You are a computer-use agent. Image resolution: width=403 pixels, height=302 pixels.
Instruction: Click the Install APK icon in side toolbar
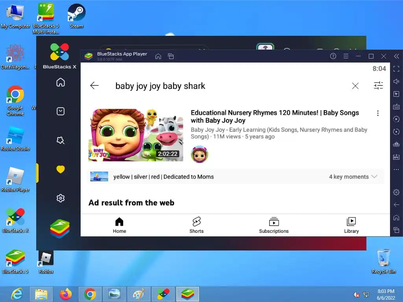(x=396, y=157)
